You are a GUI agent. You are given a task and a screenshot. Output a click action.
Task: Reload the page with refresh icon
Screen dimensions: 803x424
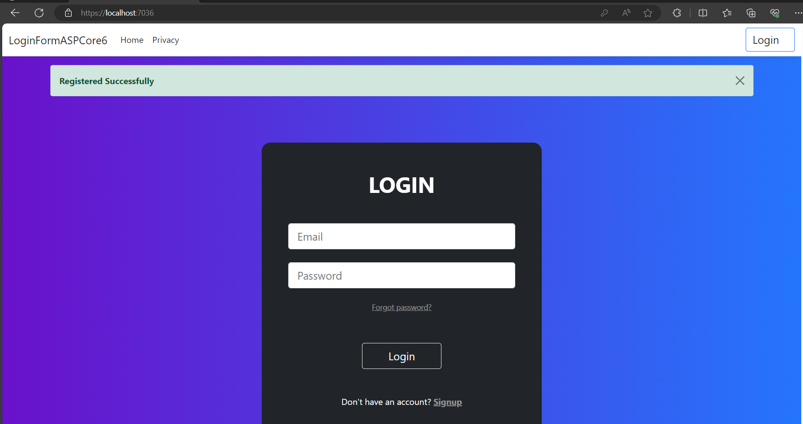point(39,13)
